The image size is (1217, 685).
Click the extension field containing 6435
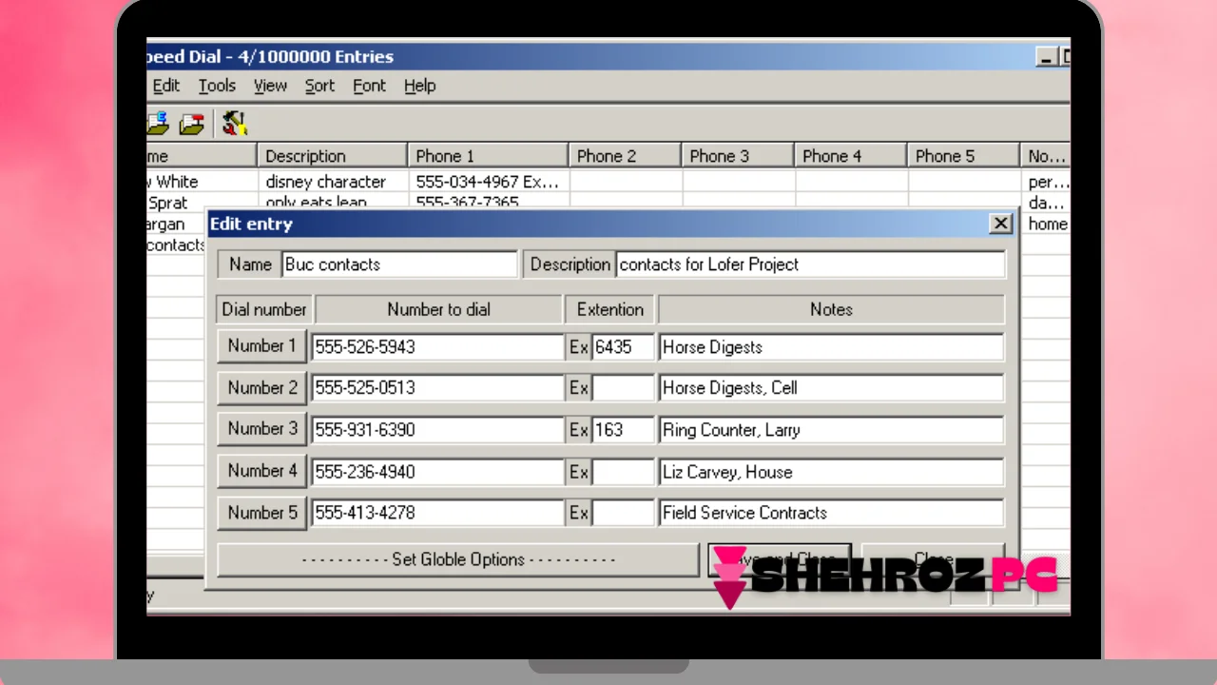pos(623,347)
